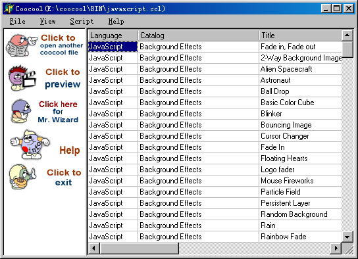
Task: Open the View menu
Action: [47, 22]
